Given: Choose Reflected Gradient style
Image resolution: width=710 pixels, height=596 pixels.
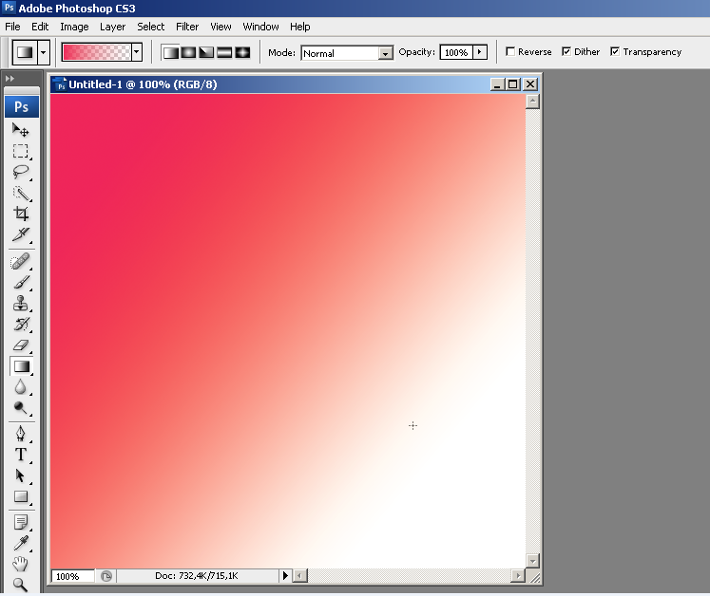Looking at the screenshot, I should (224, 52).
